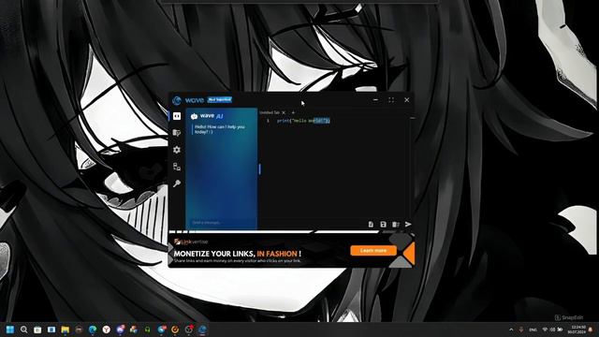The height and width of the screenshot is (337, 599).
Task: Save script with the floppy disk icon
Action: (x=383, y=225)
